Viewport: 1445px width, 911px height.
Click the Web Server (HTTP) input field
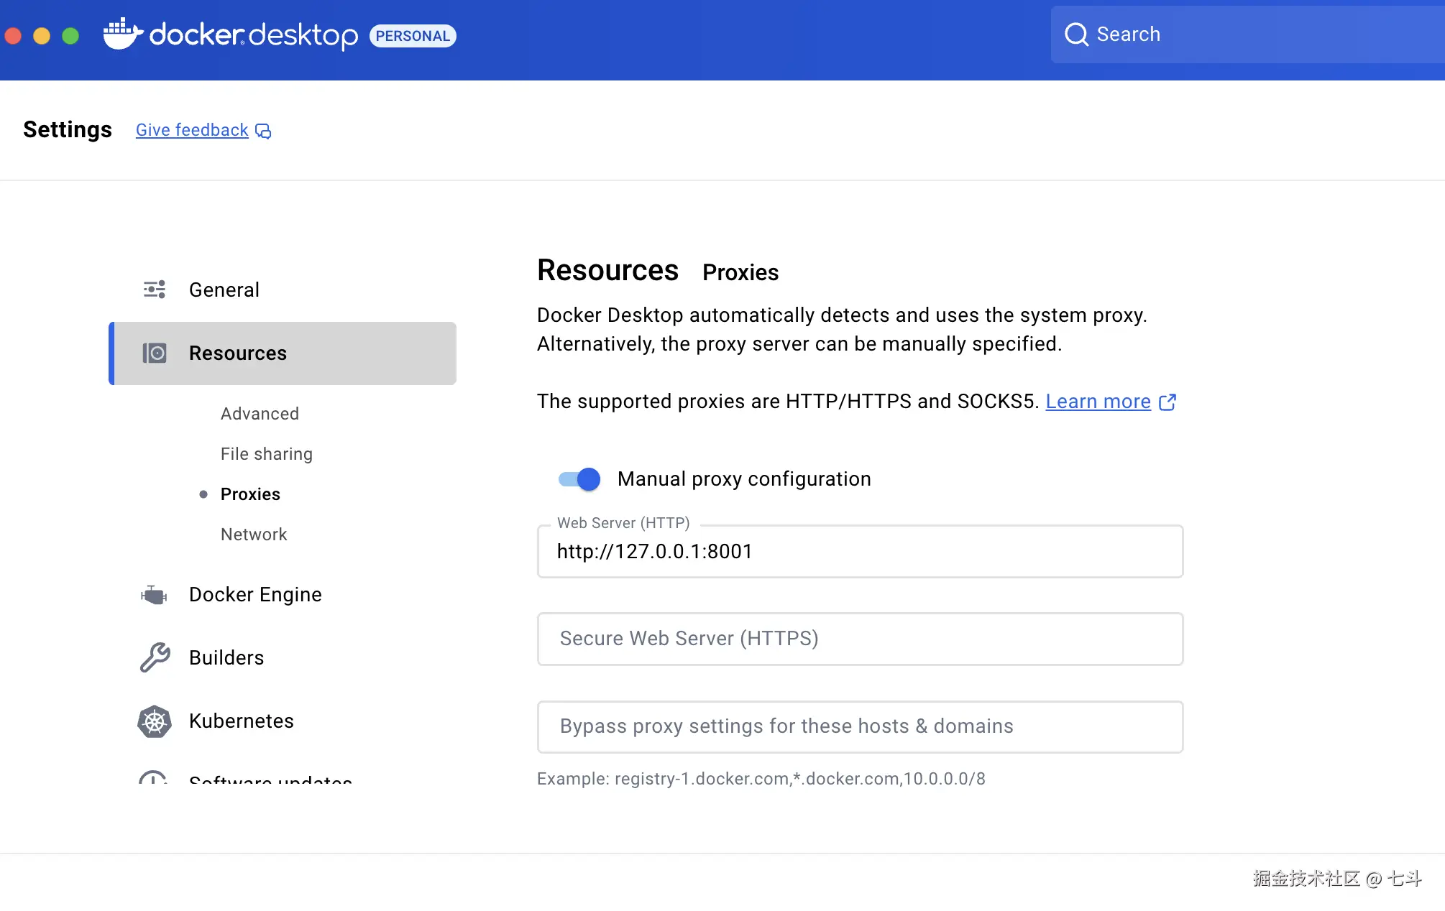[x=860, y=551]
